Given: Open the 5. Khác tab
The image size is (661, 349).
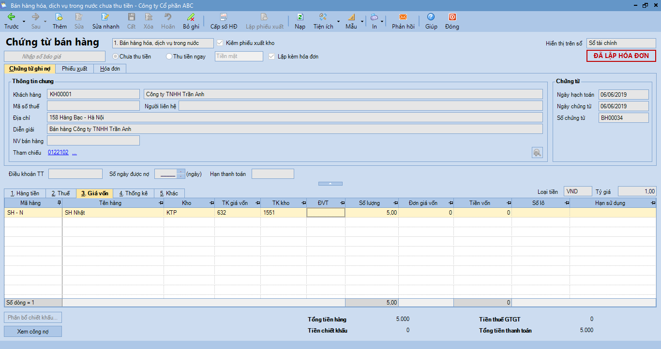Looking at the screenshot, I should (169, 193).
